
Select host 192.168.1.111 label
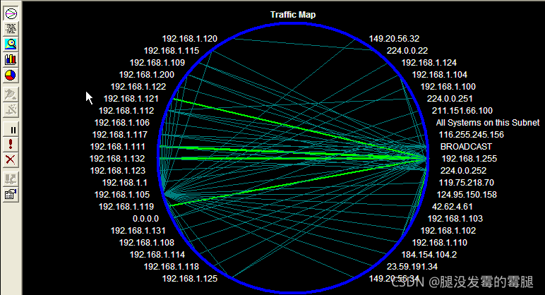click(x=117, y=147)
